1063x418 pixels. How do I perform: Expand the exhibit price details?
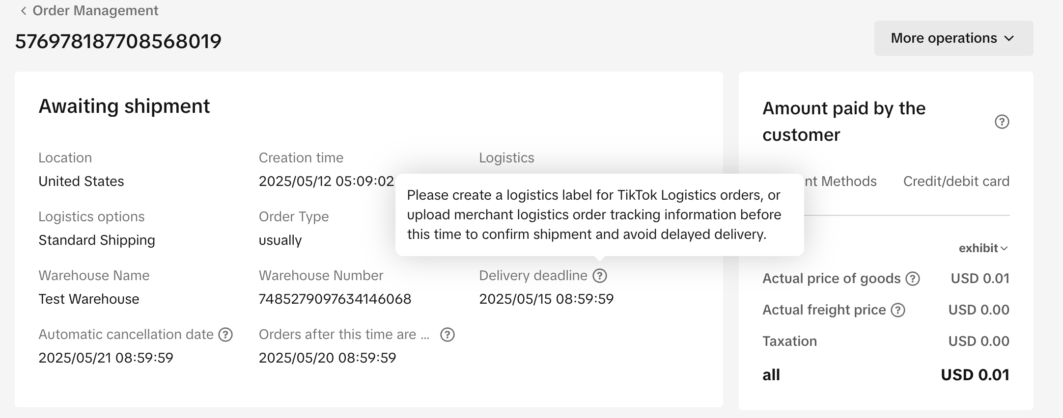click(x=983, y=248)
